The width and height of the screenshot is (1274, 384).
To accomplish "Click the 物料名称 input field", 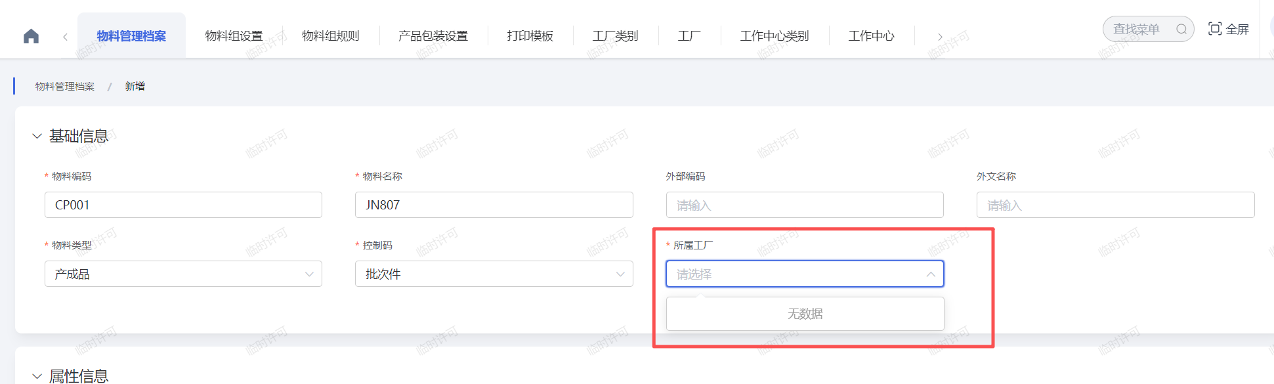I will point(494,205).
